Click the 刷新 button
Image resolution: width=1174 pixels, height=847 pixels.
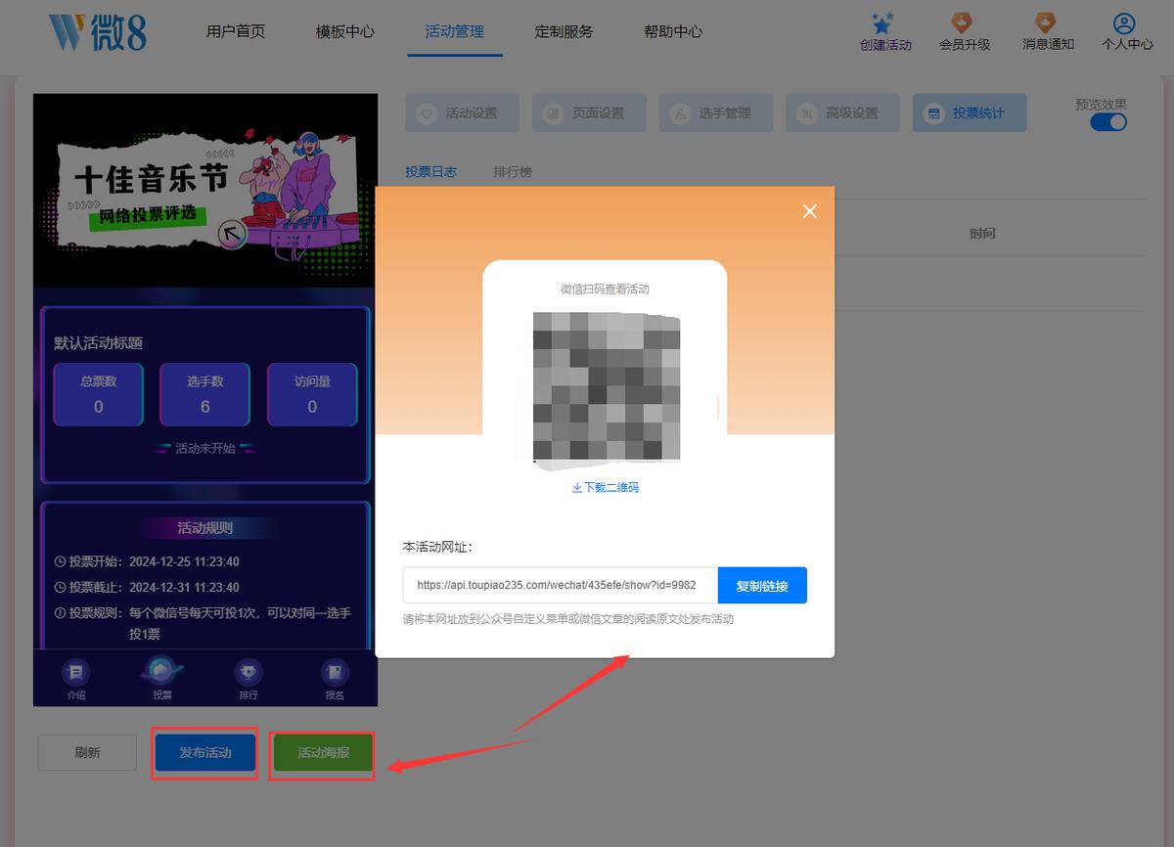coord(87,752)
